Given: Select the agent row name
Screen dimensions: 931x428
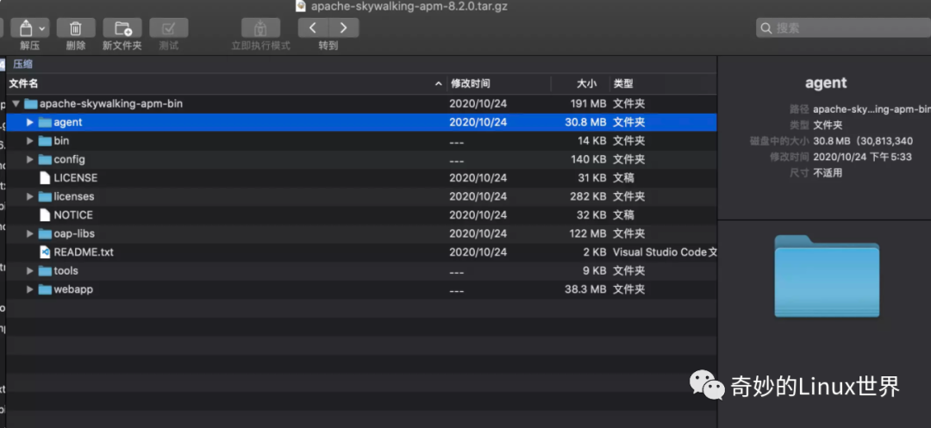Looking at the screenshot, I should [68, 122].
